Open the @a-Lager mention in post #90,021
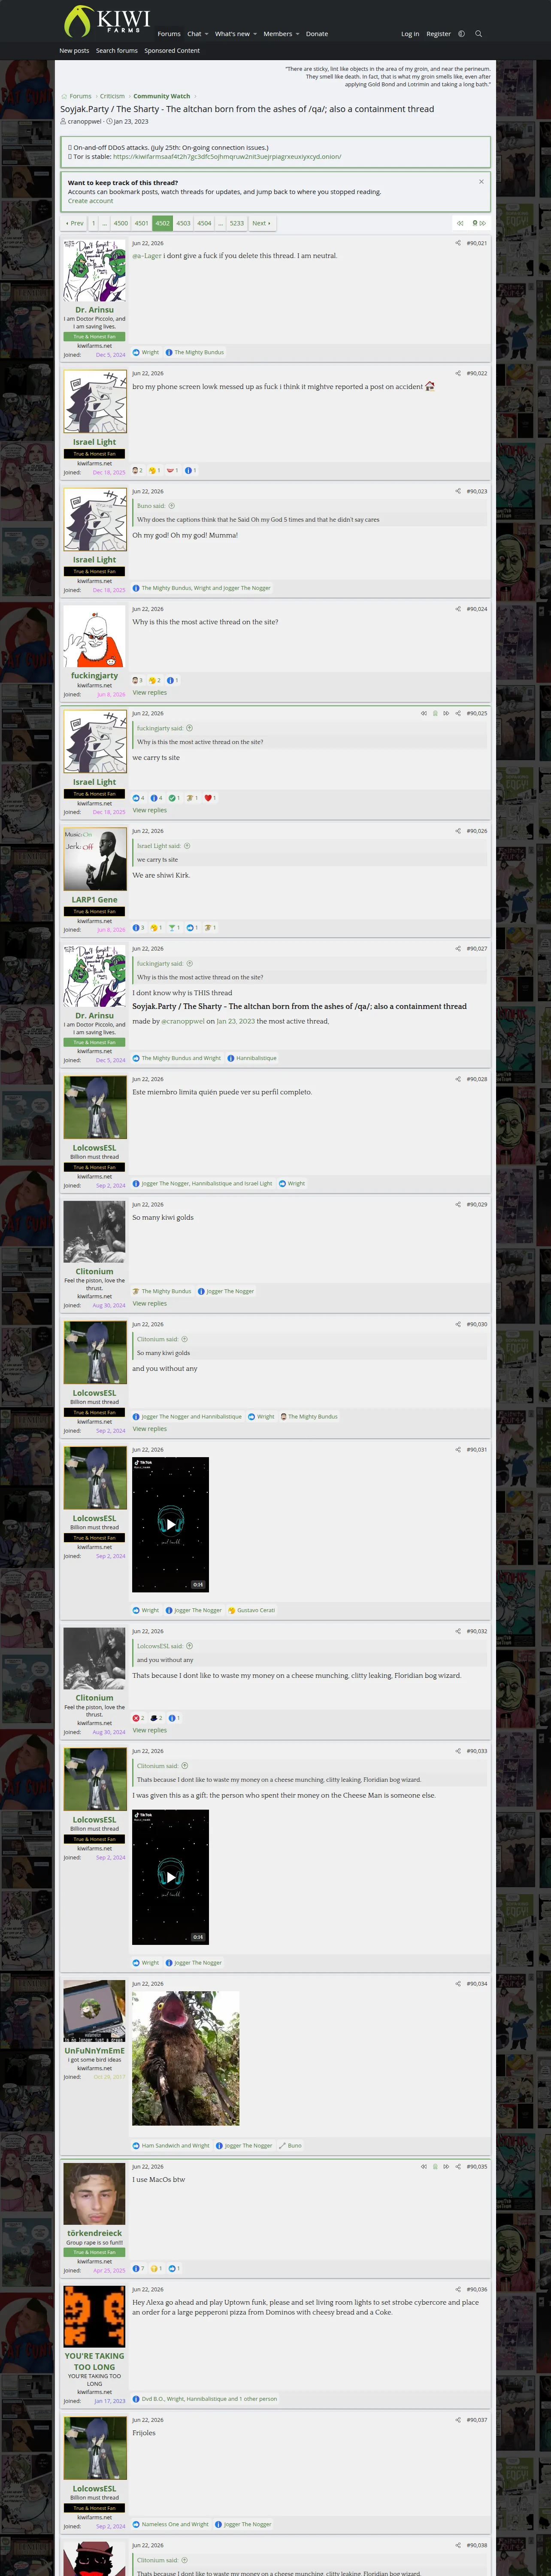The width and height of the screenshot is (551, 2576). [x=147, y=256]
